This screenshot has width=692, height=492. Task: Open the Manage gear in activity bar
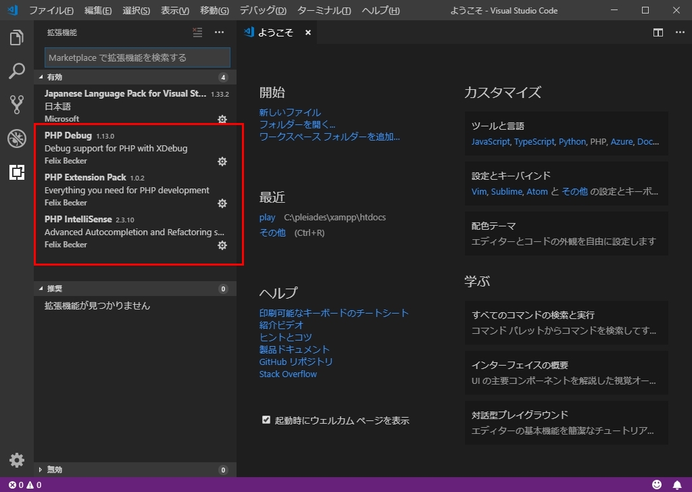[16, 460]
